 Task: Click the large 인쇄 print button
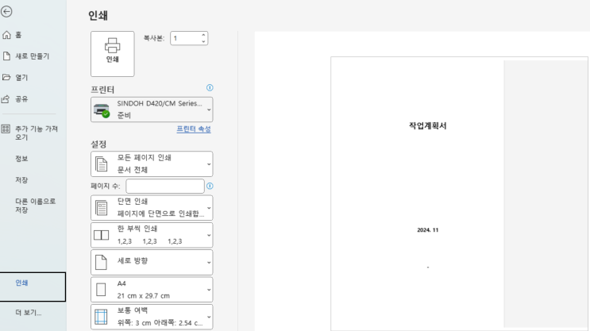tap(113, 54)
